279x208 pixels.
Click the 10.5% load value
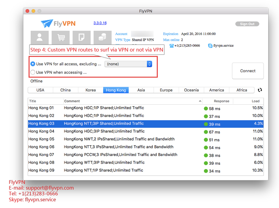click(x=257, y=108)
